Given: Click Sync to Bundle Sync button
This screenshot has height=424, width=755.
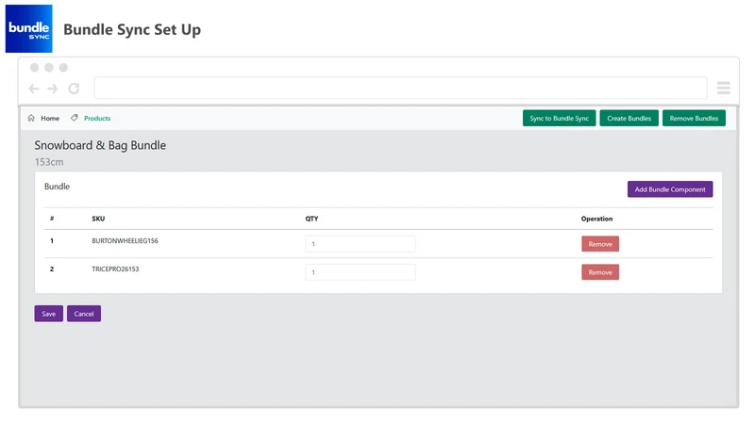Looking at the screenshot, I should (559, 119).
